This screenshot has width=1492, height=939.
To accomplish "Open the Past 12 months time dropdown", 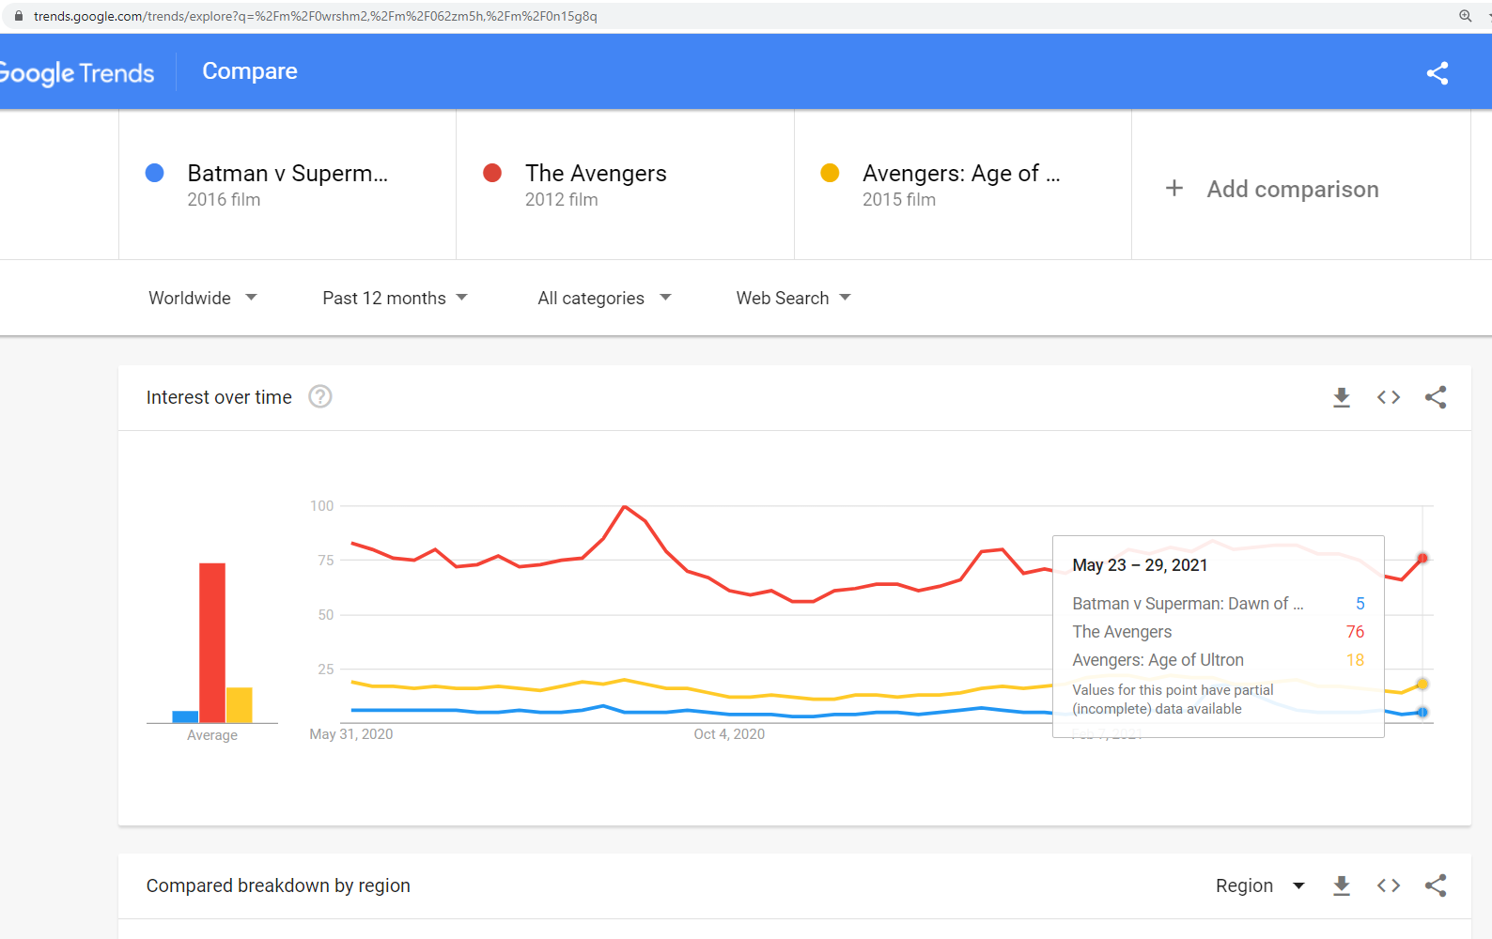I will pyautogui.click(x=395, y=298).
